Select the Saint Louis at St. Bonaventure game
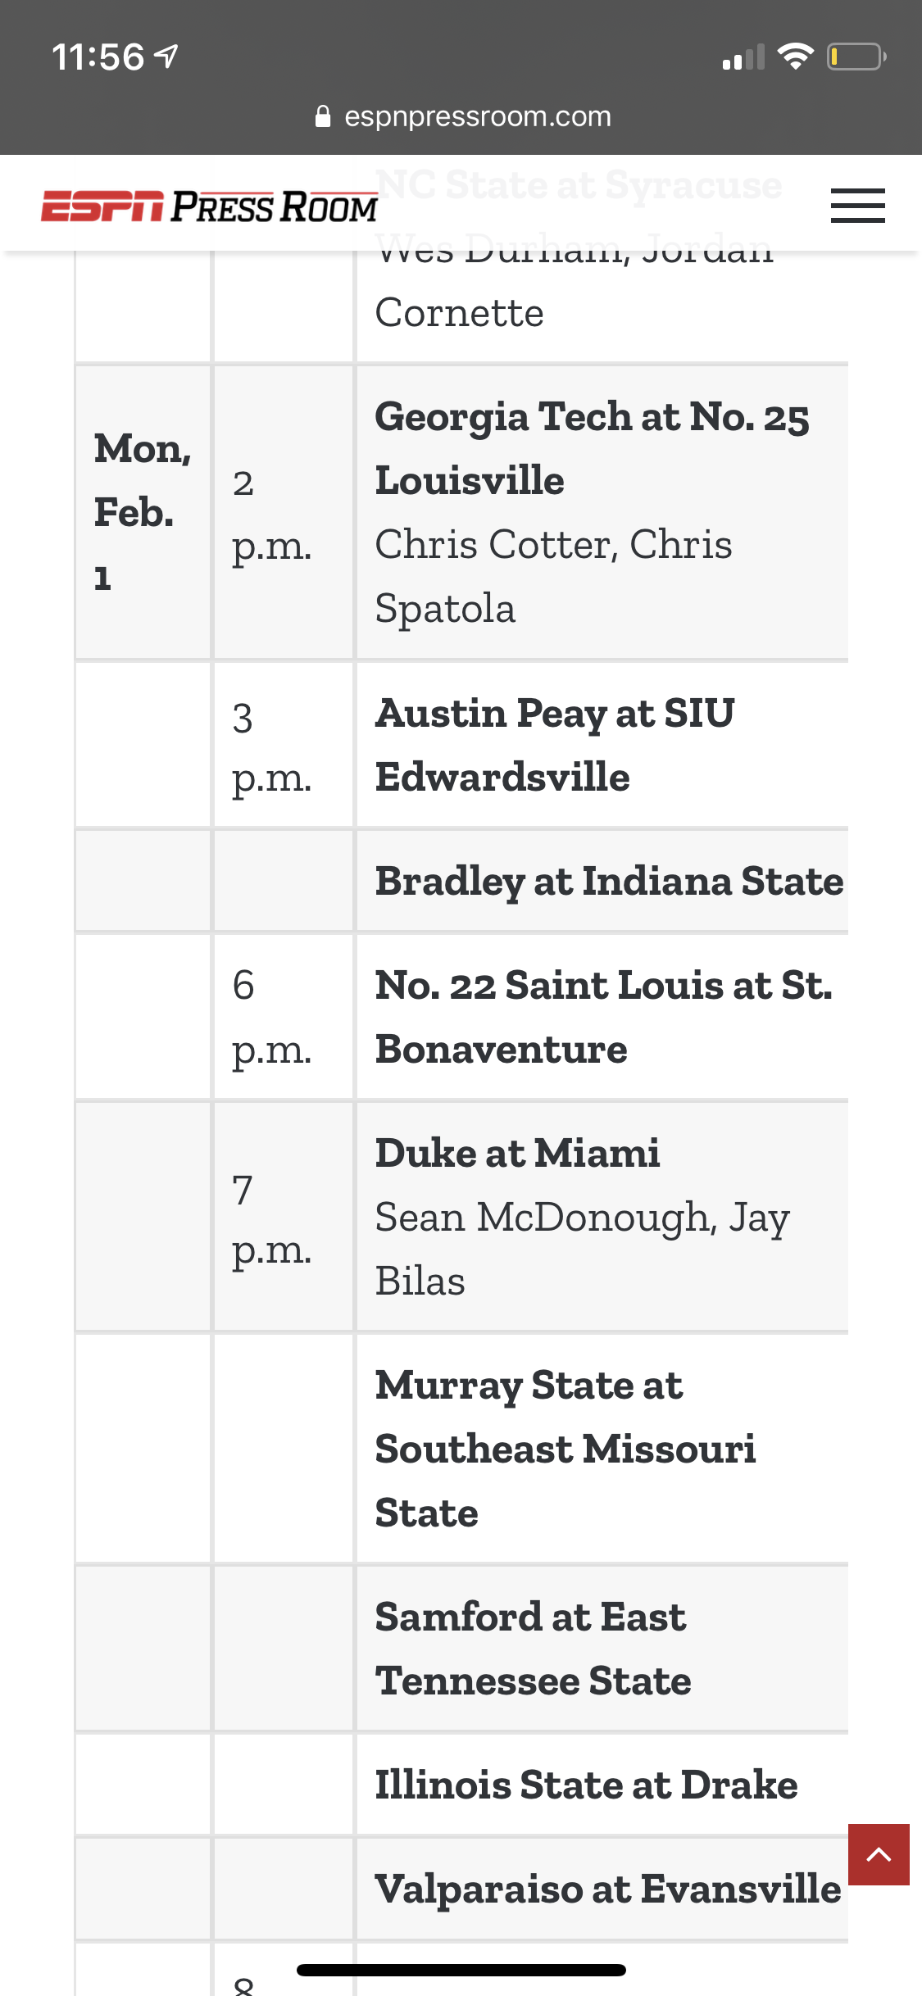The image size is (922, 1996). (x=603, y=1017)
